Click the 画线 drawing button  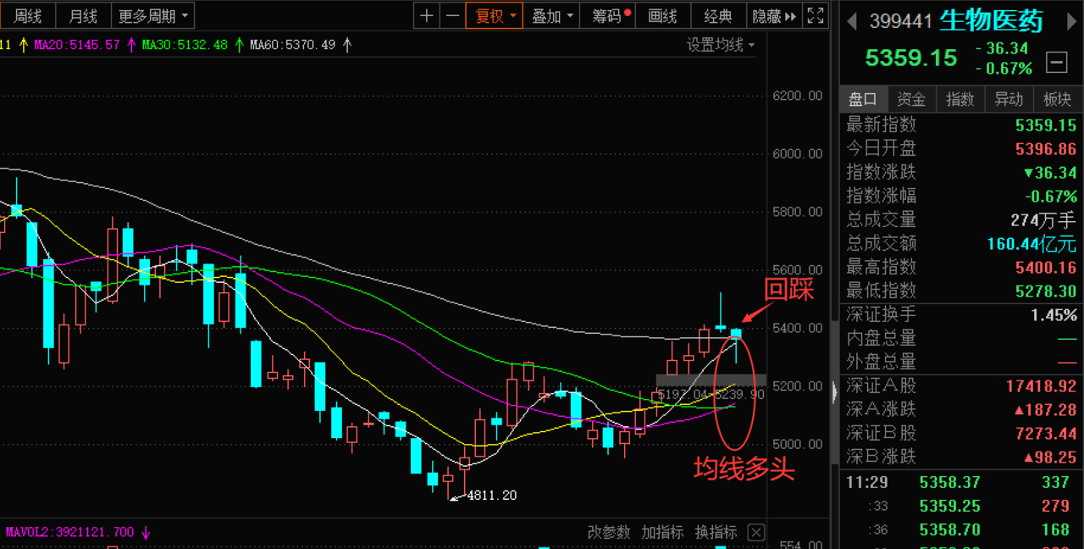[x=662, y=15]
